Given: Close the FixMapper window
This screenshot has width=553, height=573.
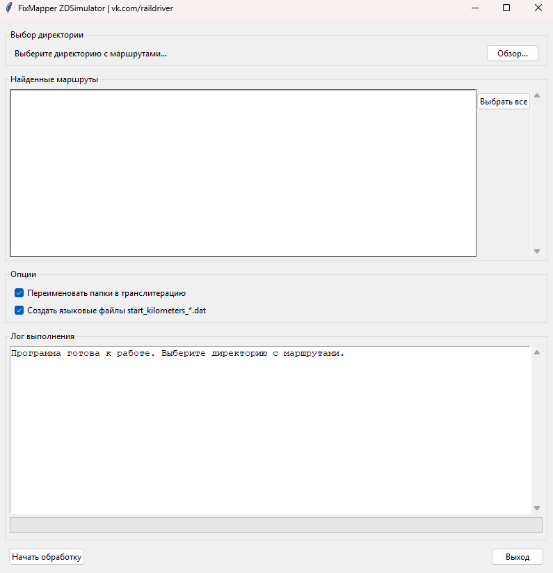Looking at the screenshot, I should coord(538,8).
